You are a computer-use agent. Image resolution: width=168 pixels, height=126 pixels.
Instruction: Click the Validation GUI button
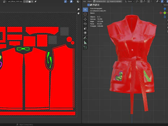point(99,1)
